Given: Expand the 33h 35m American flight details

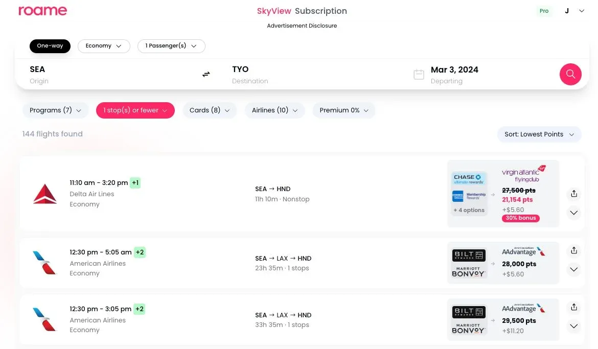Looking at the screenshot, I should 573,327.
